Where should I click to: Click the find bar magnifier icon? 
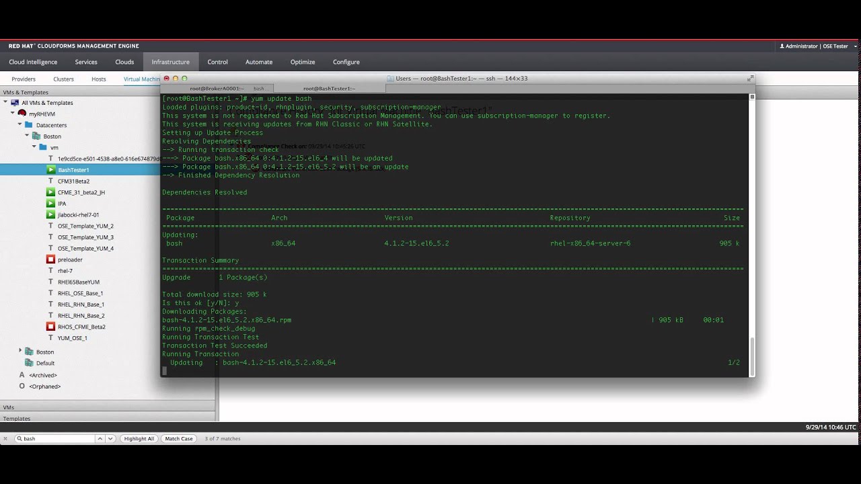coord(18,438)
